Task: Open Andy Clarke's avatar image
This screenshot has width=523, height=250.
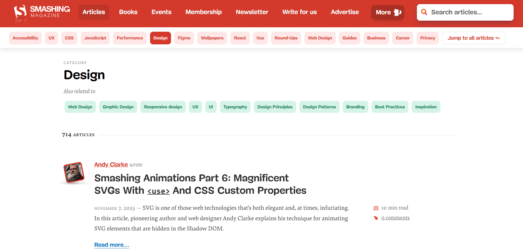Action: point(74,173)
